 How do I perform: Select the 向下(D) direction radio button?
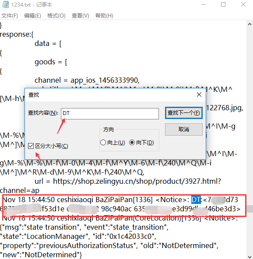[x=132, y=142]
